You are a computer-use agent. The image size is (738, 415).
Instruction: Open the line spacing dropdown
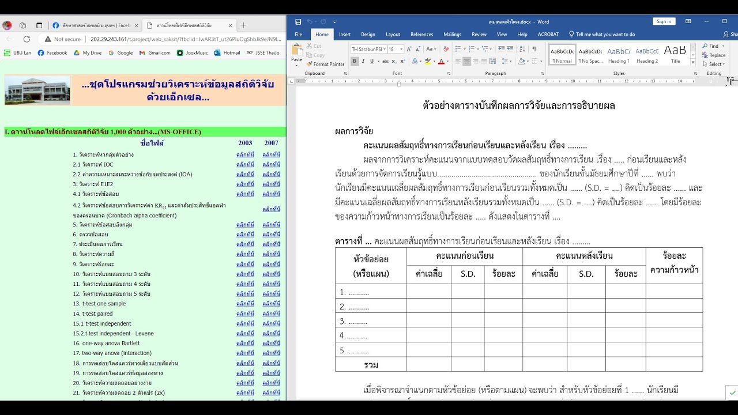[x=506, y=61]
